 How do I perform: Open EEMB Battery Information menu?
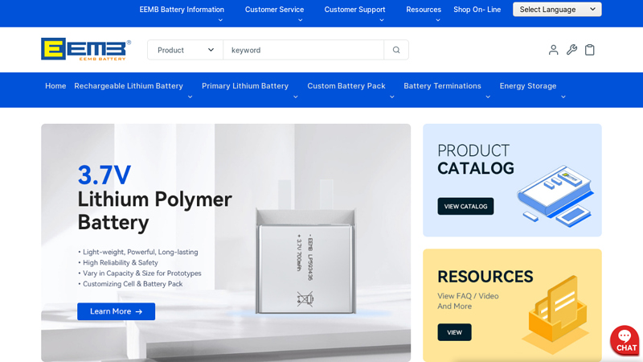coord(182,10)
